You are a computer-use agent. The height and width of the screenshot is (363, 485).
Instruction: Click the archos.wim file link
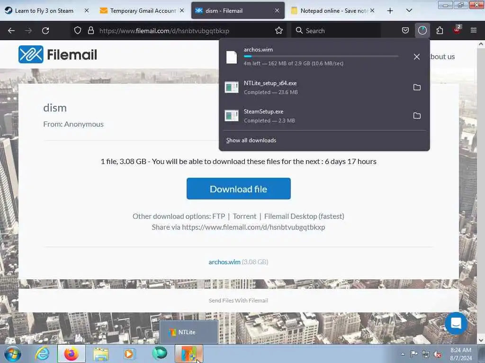[x=224, y=262]
